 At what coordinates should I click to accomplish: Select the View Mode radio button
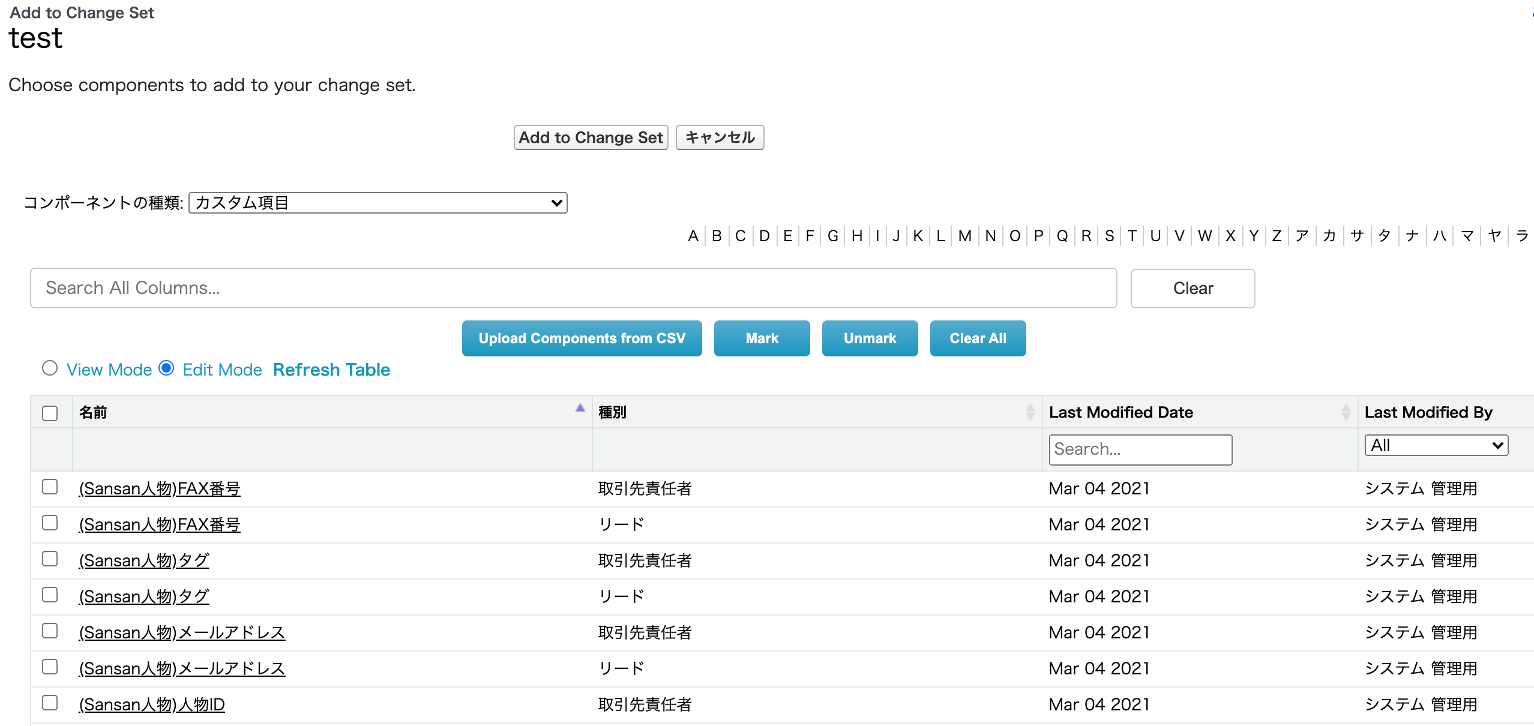50,368
